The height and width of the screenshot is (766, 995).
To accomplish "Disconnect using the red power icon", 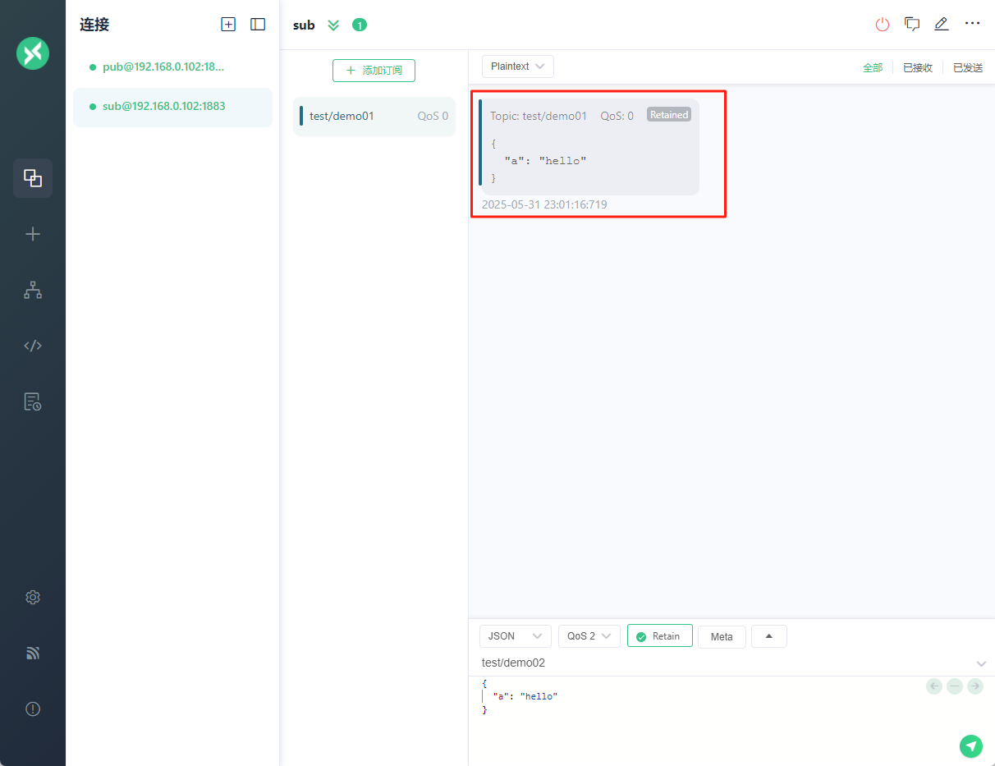I will 883,25.
